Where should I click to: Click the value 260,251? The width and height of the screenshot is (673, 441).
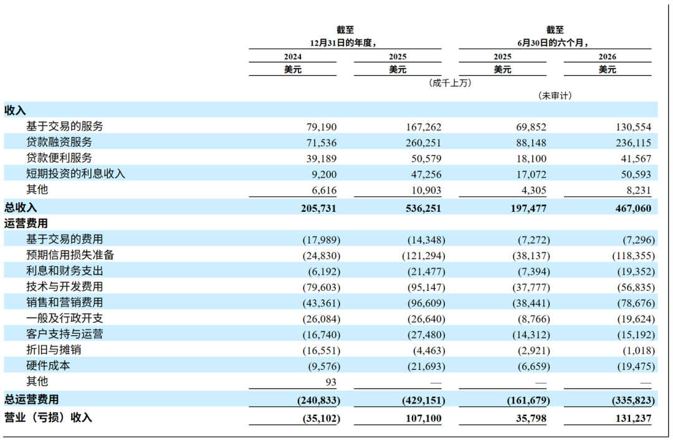click(424, 143)
